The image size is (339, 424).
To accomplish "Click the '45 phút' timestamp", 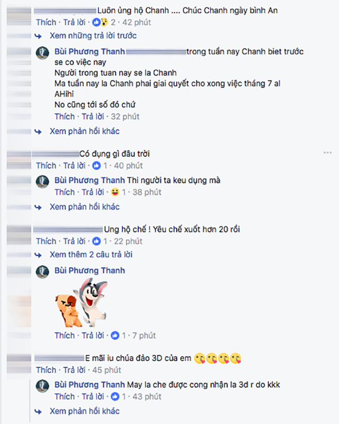I will point(107,370).
